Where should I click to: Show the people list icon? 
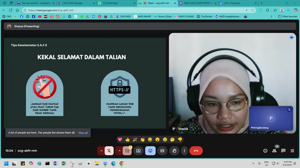click(274, 151)
